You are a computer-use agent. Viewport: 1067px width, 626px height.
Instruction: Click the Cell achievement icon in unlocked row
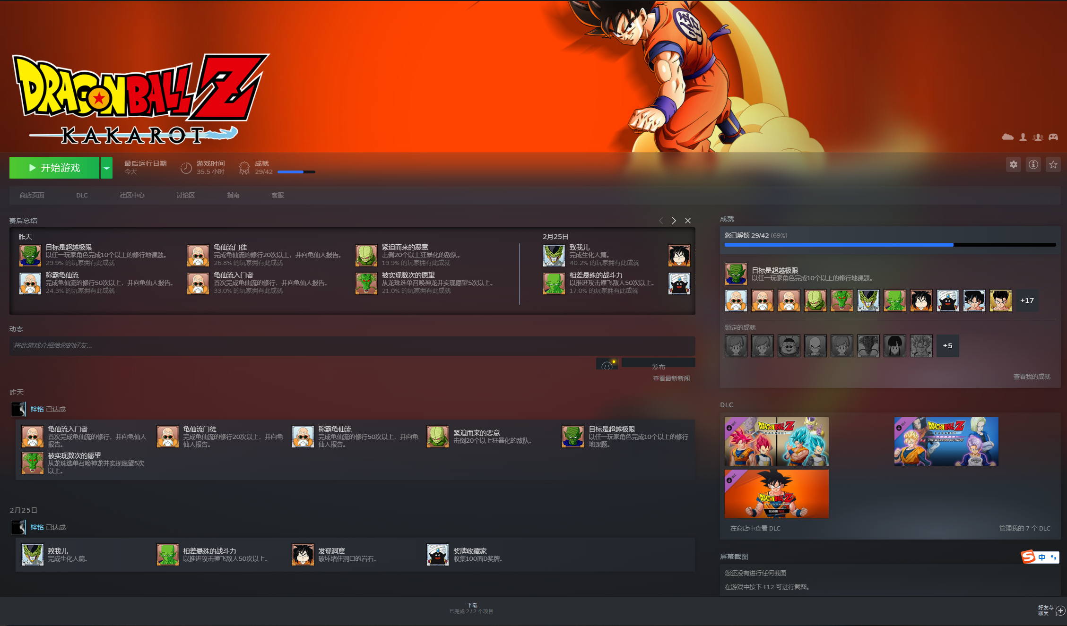point(868,300)
